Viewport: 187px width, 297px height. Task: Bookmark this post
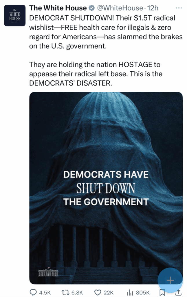(162, 292)
